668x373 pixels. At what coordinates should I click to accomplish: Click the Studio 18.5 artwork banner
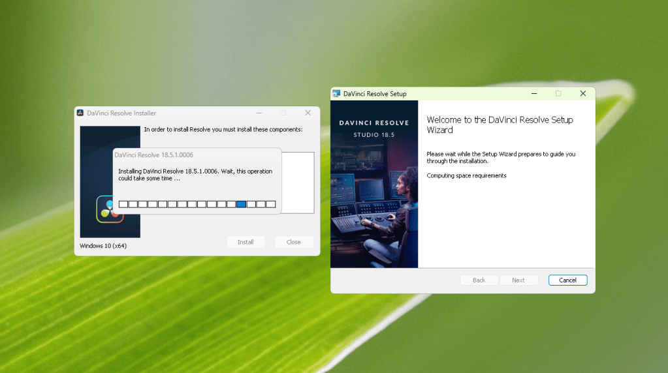pos(374,184)
